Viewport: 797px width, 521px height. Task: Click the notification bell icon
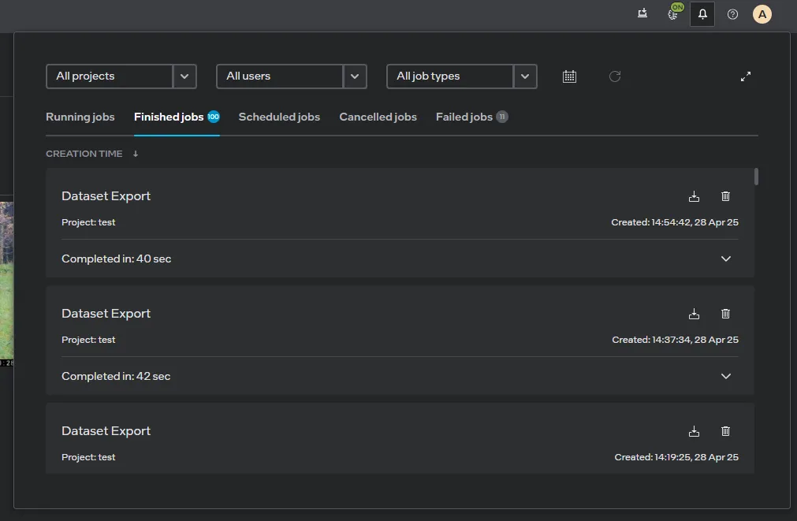(702, 14)
